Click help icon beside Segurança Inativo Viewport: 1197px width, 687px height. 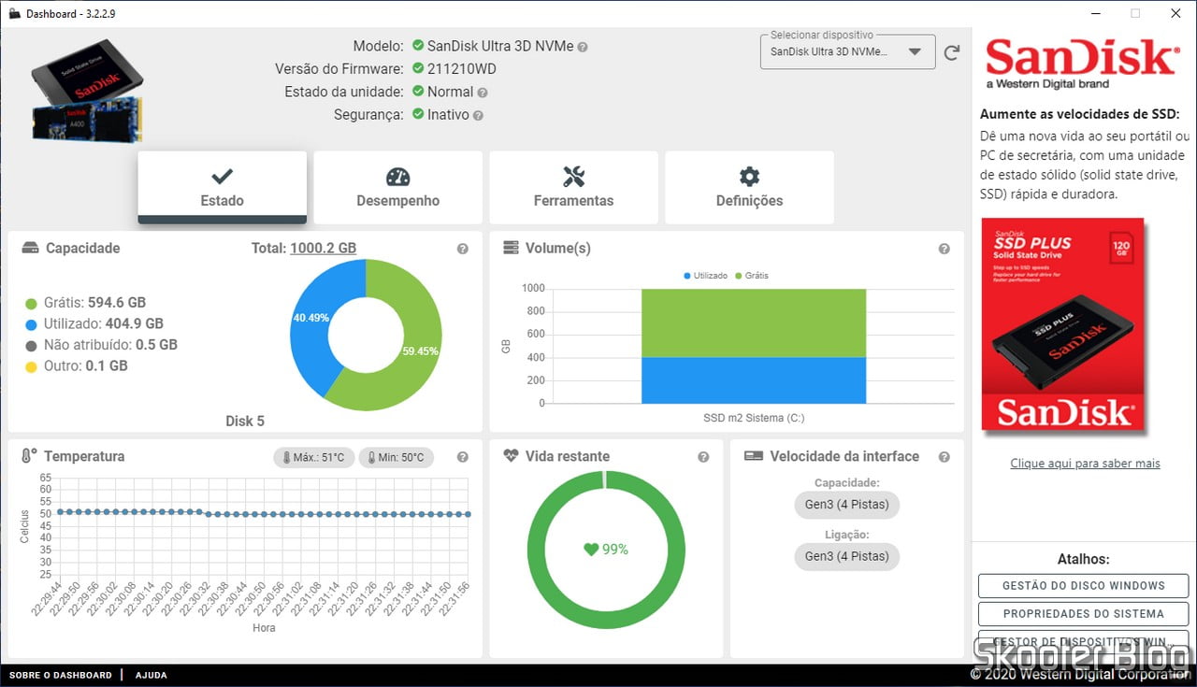tap(478, 116)
